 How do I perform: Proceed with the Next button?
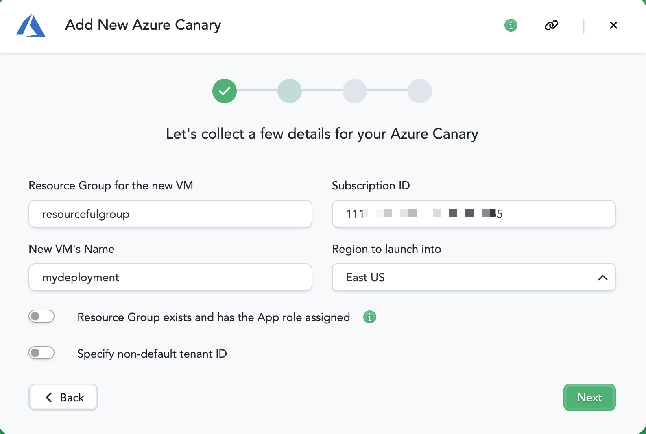pyautogui.click(x=589, y=397)
